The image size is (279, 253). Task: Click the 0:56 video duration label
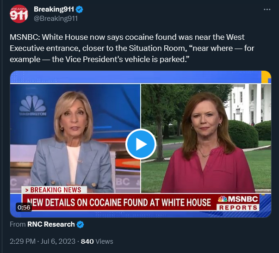24,208
